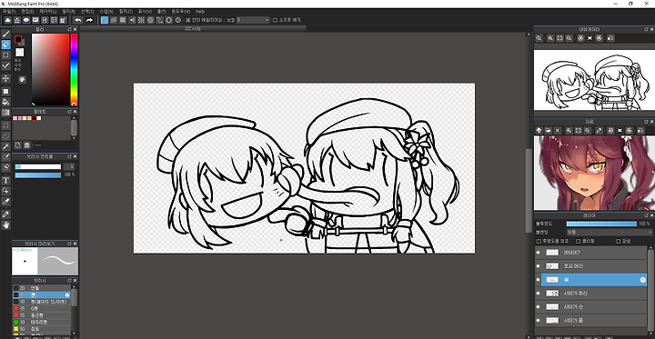Open the Layer menu
Viewport: 655px width, 339px height.
(x=47, y=11)
